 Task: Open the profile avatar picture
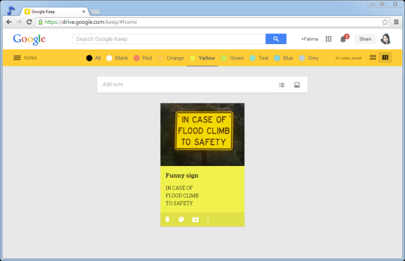(x=385, y=39)
